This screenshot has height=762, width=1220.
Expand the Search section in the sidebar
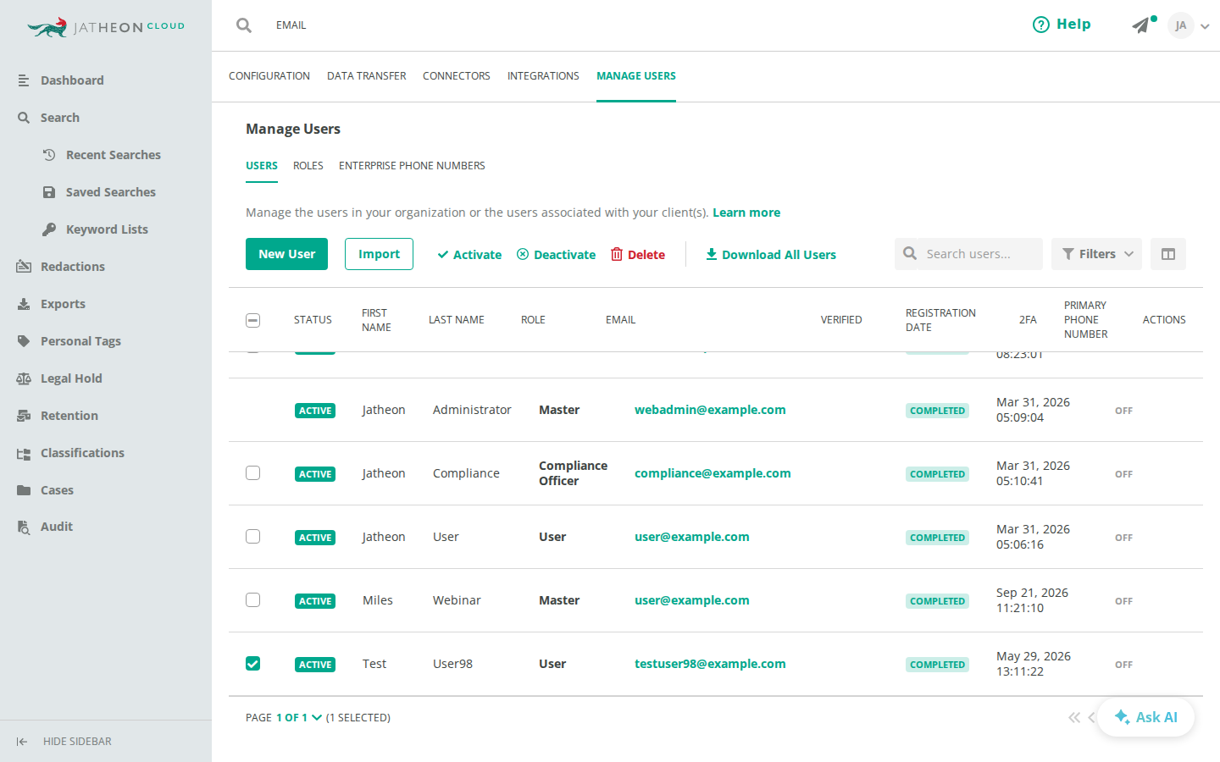click(x=60, y=118)
